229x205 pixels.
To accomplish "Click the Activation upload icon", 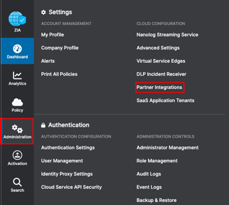I will tap(17, 155).
